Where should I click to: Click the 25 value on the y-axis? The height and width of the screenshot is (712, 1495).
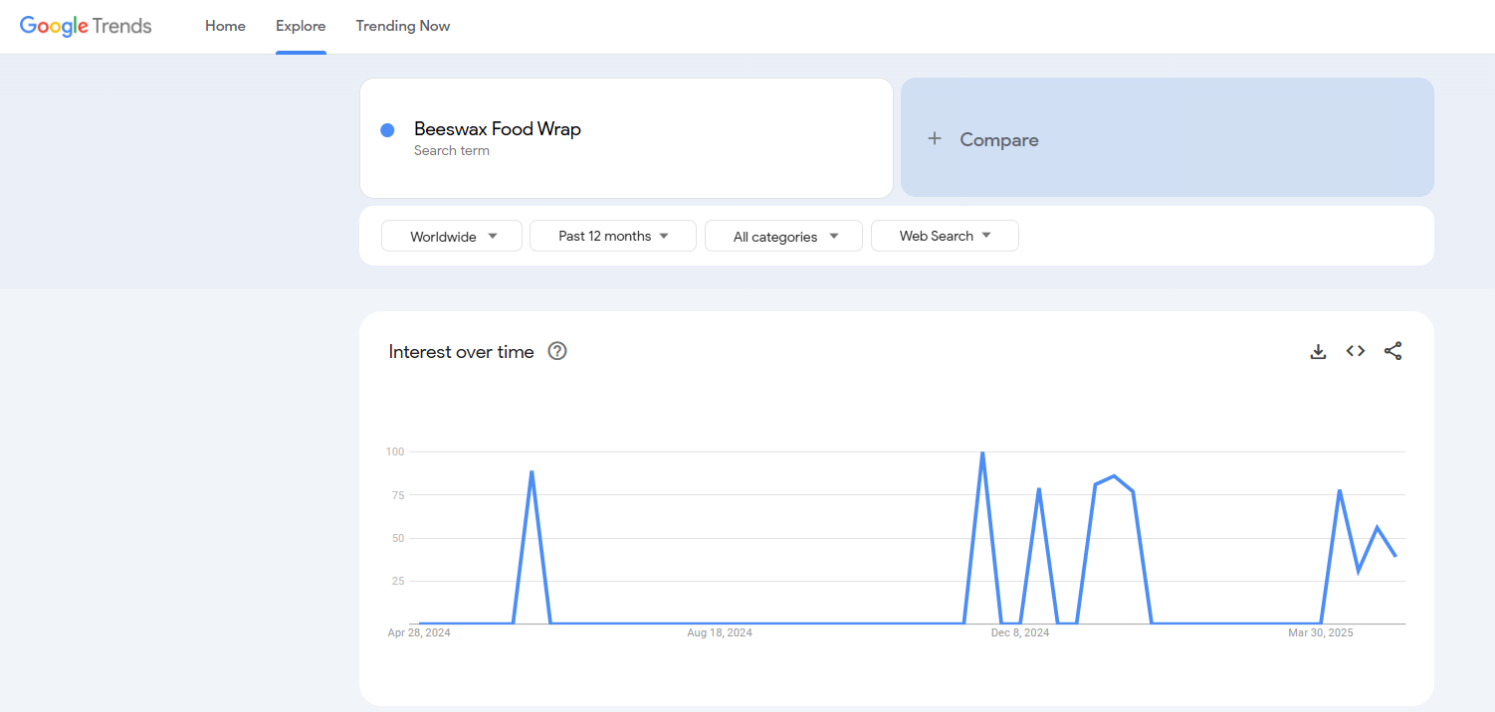(x=398, y=581)
